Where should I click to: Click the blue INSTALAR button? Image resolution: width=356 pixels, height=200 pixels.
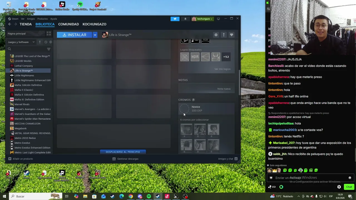click(x=75, y=35)
